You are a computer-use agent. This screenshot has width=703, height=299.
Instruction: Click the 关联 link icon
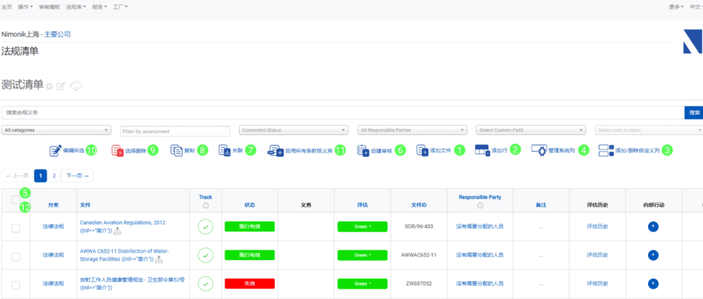[223, 150]
